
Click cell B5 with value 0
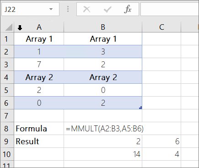tap(103, 90)
